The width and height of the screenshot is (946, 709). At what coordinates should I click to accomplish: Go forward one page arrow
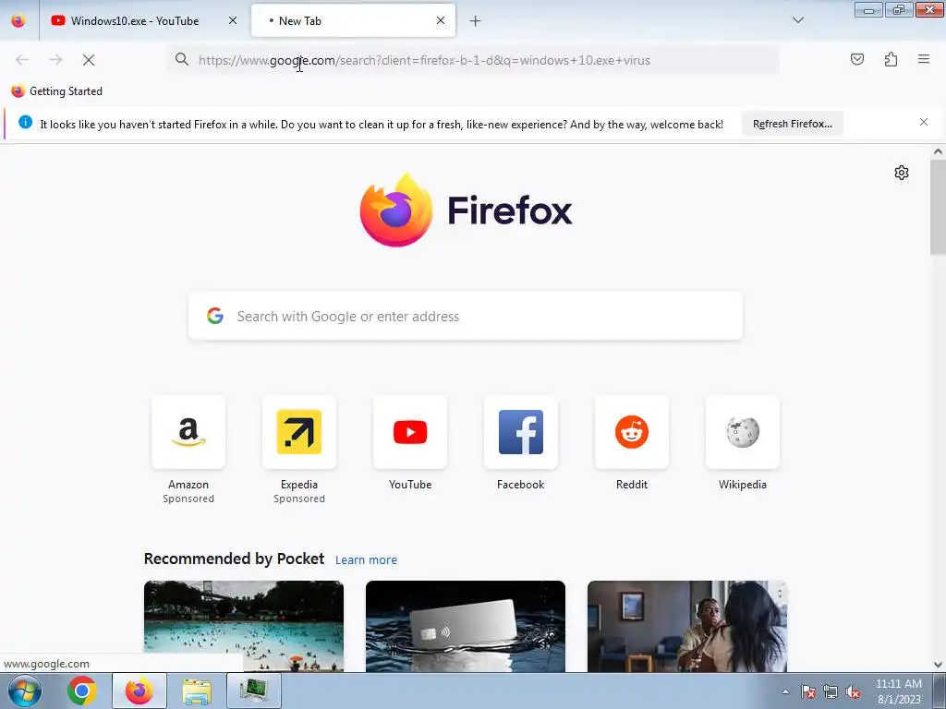tap(55, 60)
